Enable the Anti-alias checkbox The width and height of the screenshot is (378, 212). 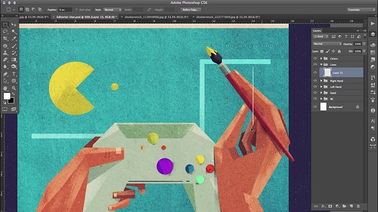[x=76, y=10]
